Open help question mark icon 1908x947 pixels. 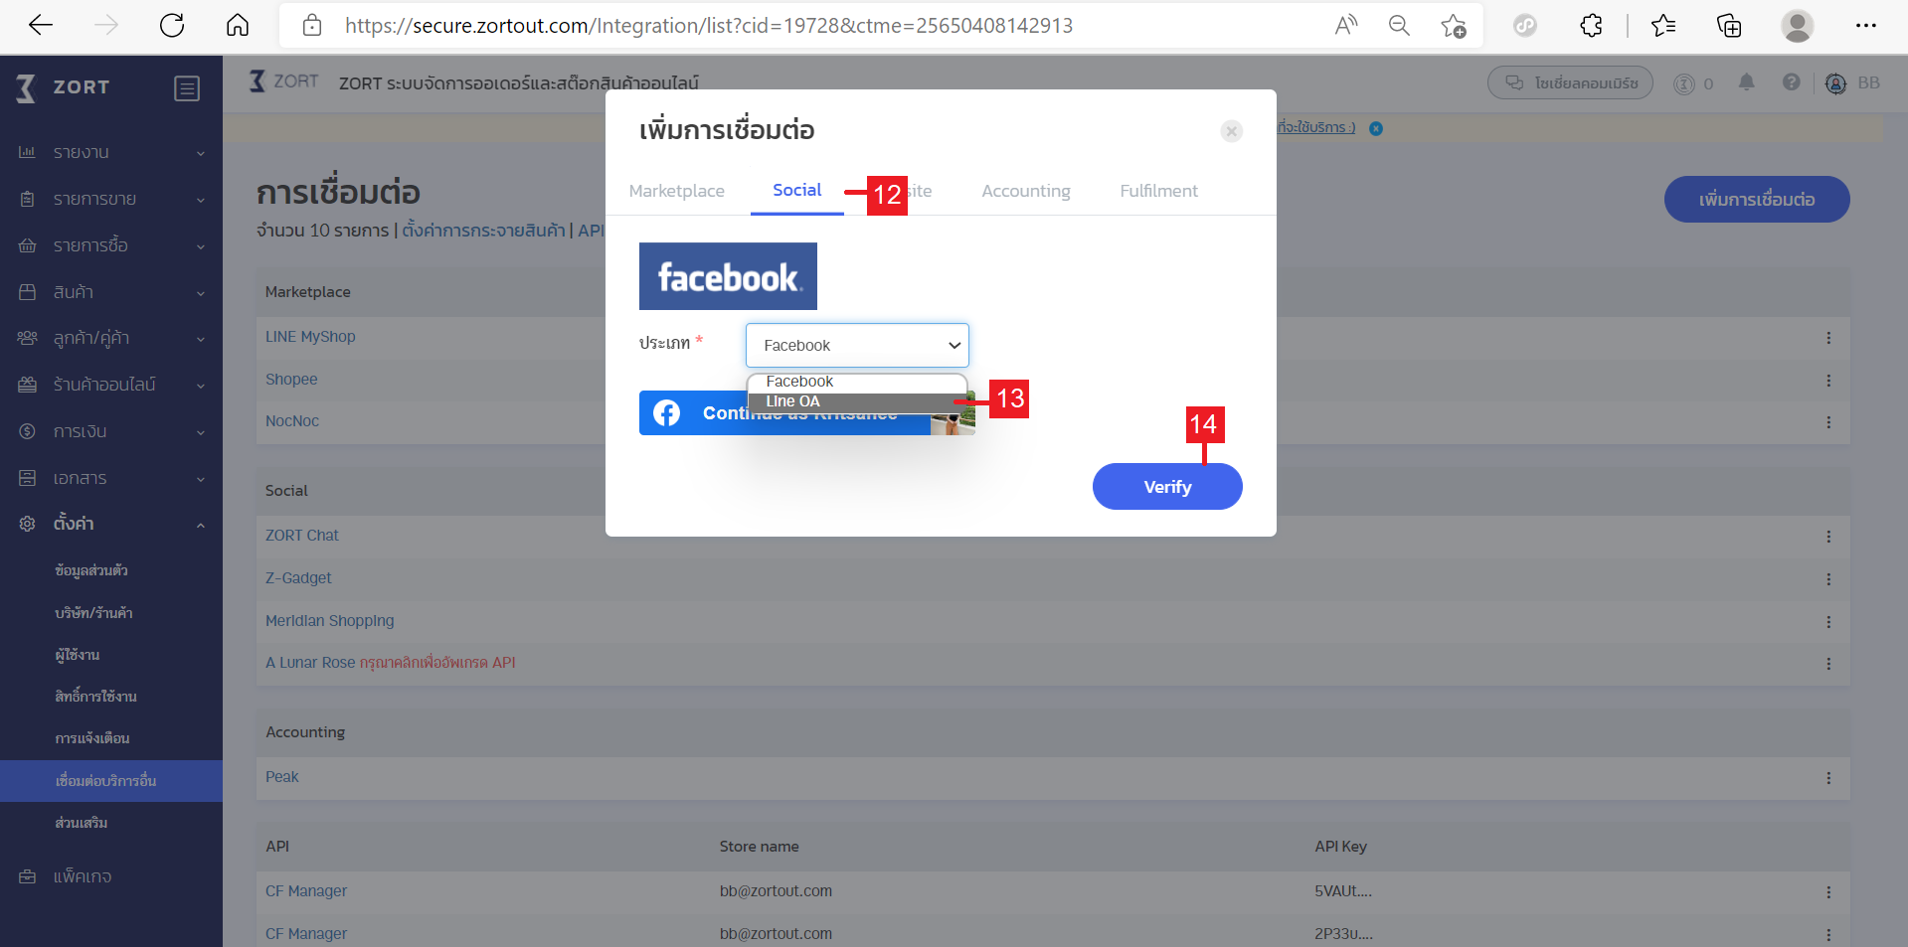(x=1792, y=82)
